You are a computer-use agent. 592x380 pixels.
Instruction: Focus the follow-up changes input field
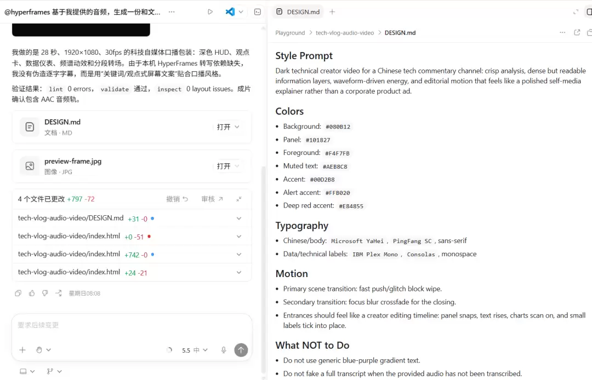[132, 325]
